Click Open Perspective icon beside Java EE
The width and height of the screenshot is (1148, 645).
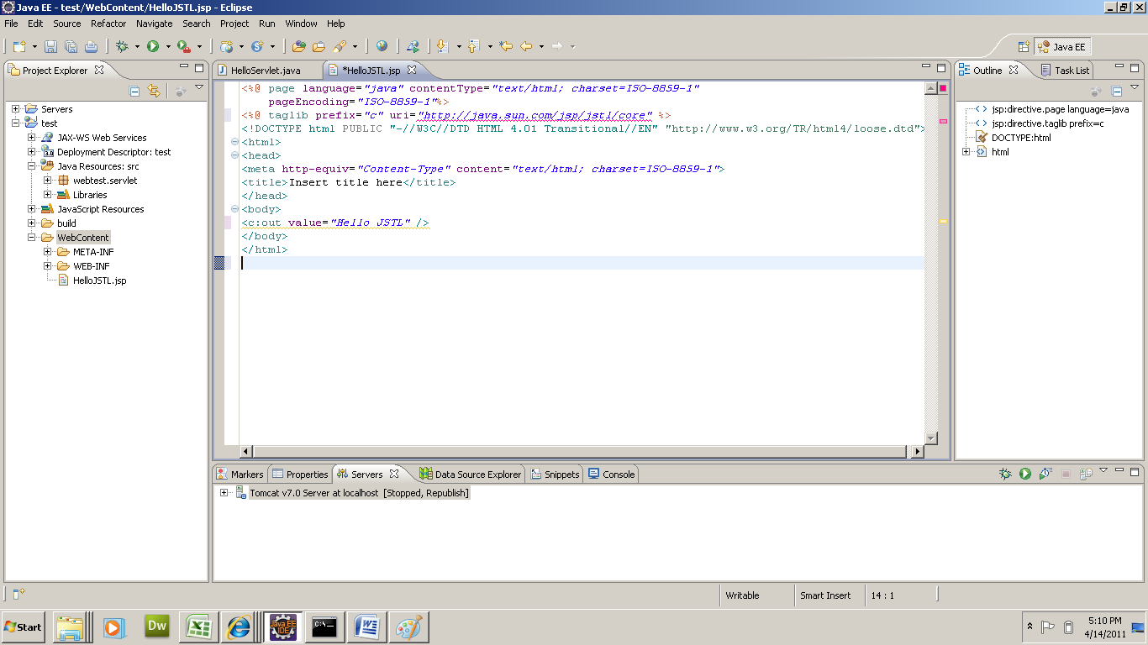(x=1024, y=47)
